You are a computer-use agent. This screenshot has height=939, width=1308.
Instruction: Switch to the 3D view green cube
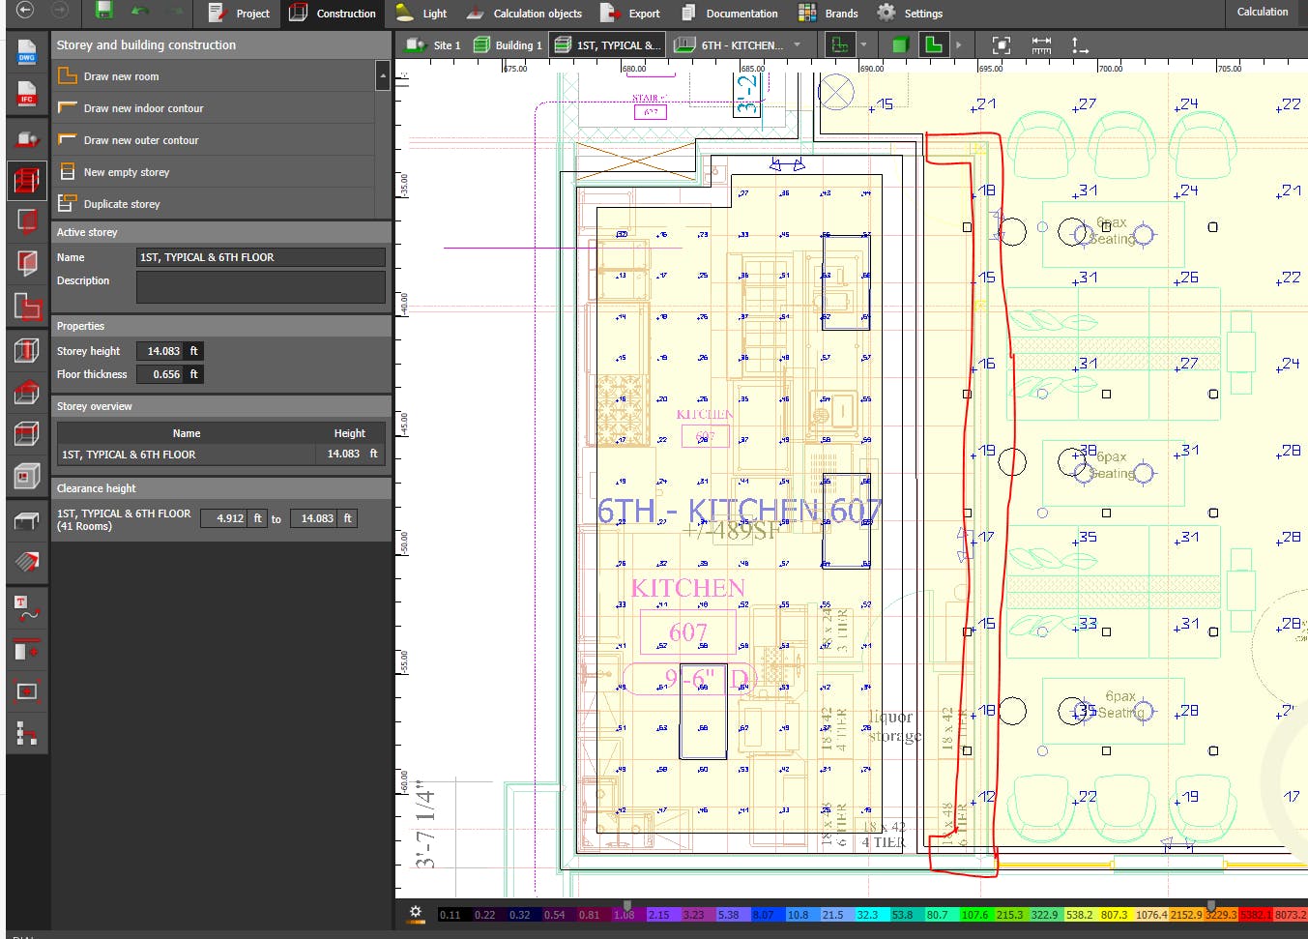click(900, 45)
